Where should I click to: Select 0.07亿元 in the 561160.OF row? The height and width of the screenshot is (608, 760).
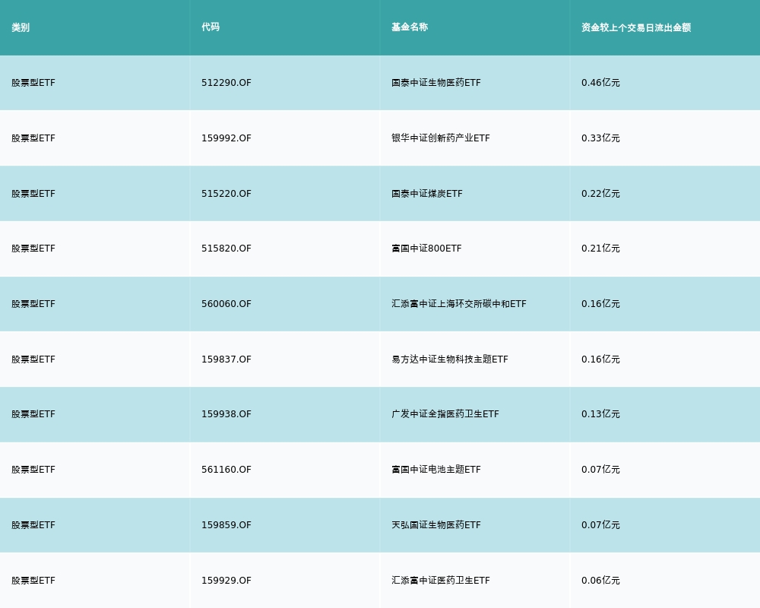(x=600, y=470)
